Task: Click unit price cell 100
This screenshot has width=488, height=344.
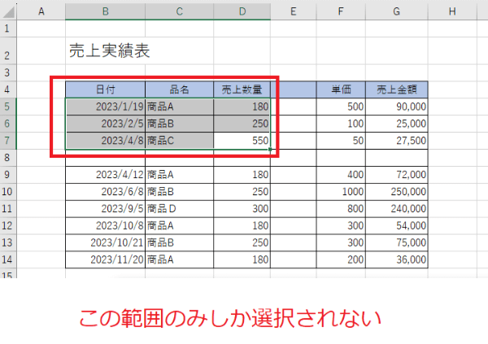Action: (x=341, y=124)
